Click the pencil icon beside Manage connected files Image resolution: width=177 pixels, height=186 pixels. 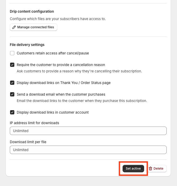(14, 27)
